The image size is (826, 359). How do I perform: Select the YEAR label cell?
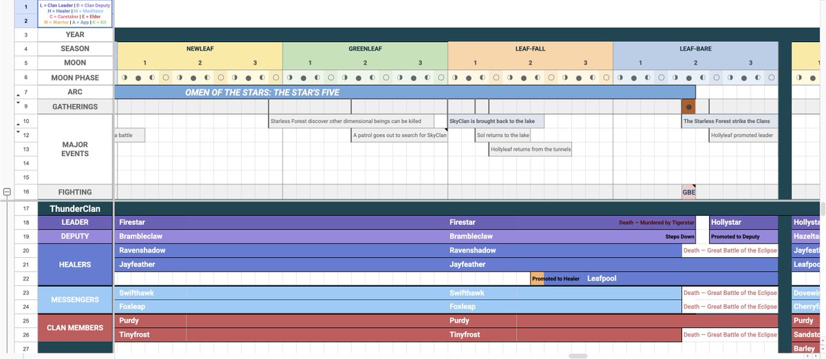[75, 34]
